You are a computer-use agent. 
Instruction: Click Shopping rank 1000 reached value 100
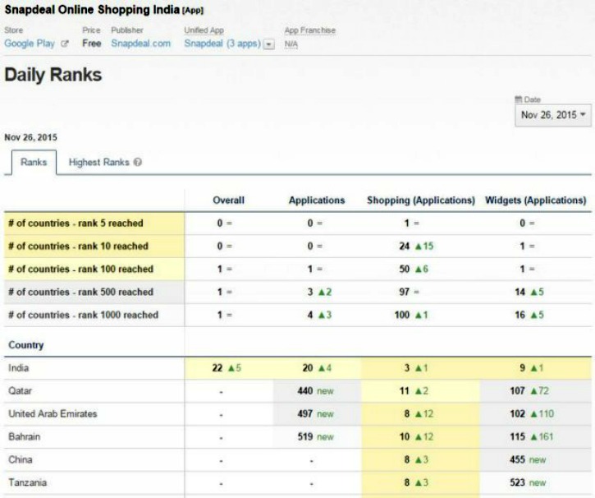pyautogui.click(x=402, y=315)
